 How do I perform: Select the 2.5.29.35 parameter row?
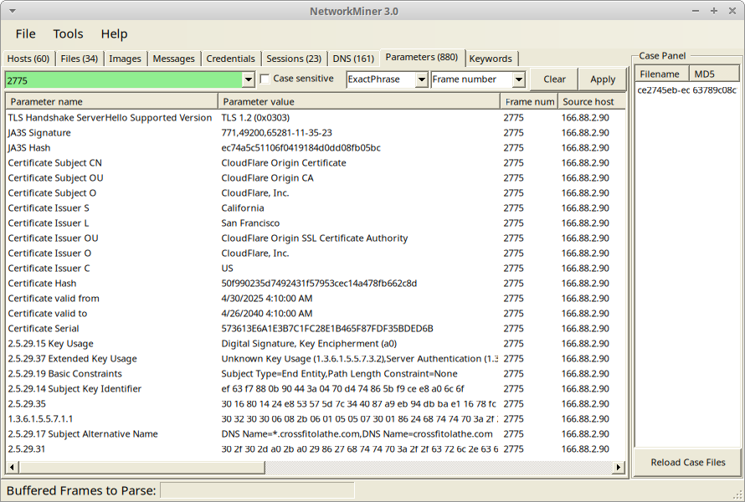(316, 403)
